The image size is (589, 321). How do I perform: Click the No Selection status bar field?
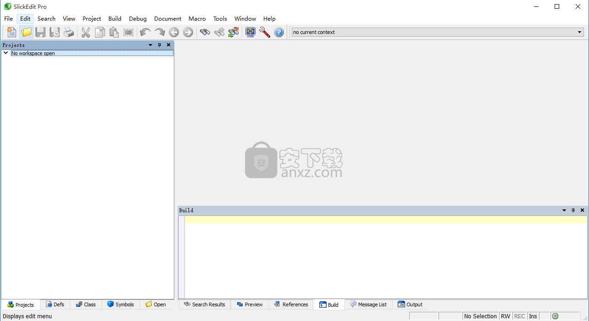click(x=480, y=316)
